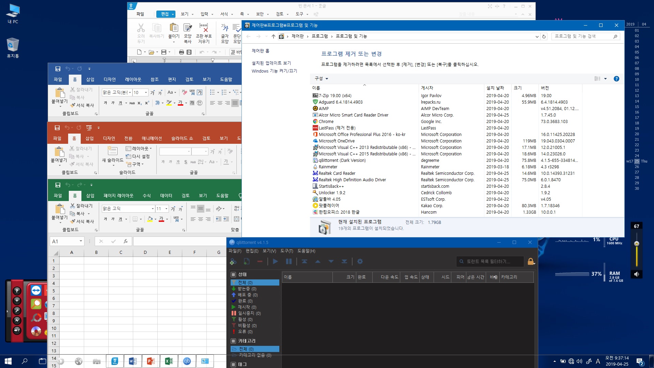This screenshot has width=654, height=368.
Task: Click Excel insert function fx icon
Action: tap(126, 241)
